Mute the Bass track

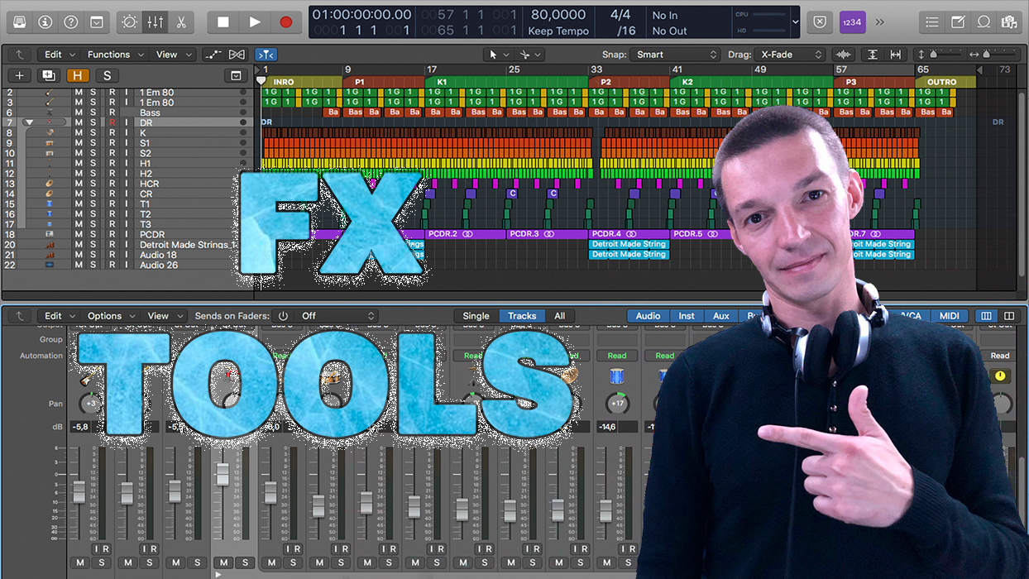(x=79, y=112)
